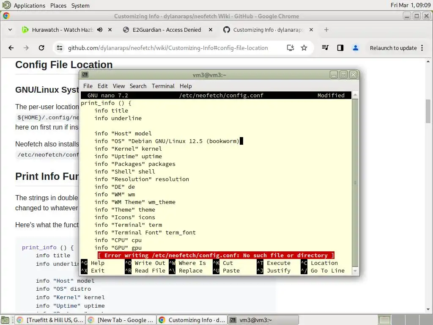Go back in Chrome browser
The height and width of the screenshot is (325, 433).
tap(11, 48)
